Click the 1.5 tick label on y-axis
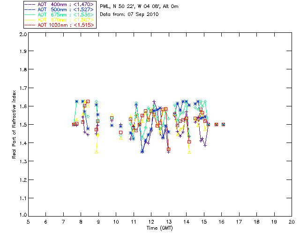Viewport: 300px width, 240px height. (22, 125)
